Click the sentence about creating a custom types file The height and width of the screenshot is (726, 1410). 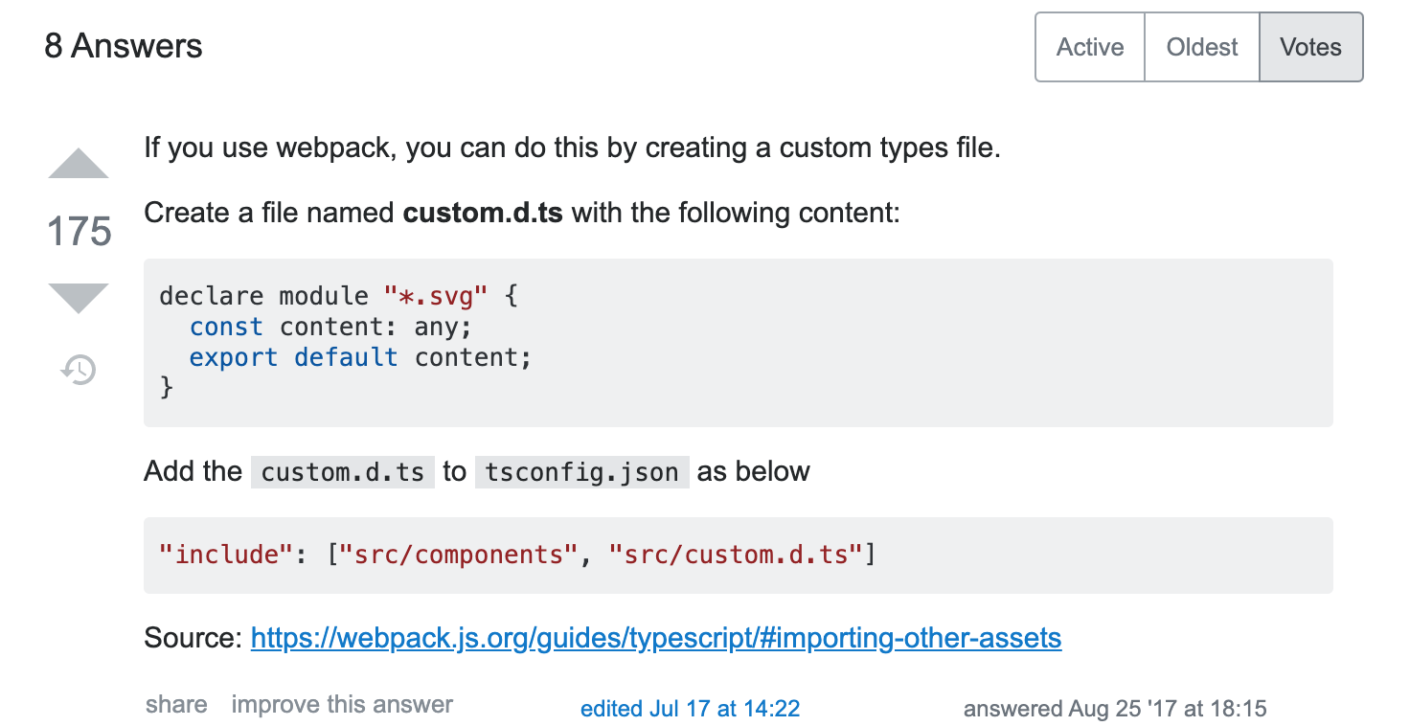point(572,148)
